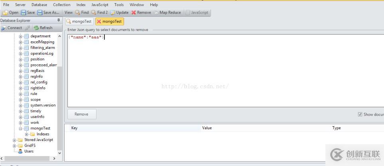Image resolution: width=384 pixels, height=166 pixels.
Task: Pin the Database Explorer panel
Action: tap(59, 20)
